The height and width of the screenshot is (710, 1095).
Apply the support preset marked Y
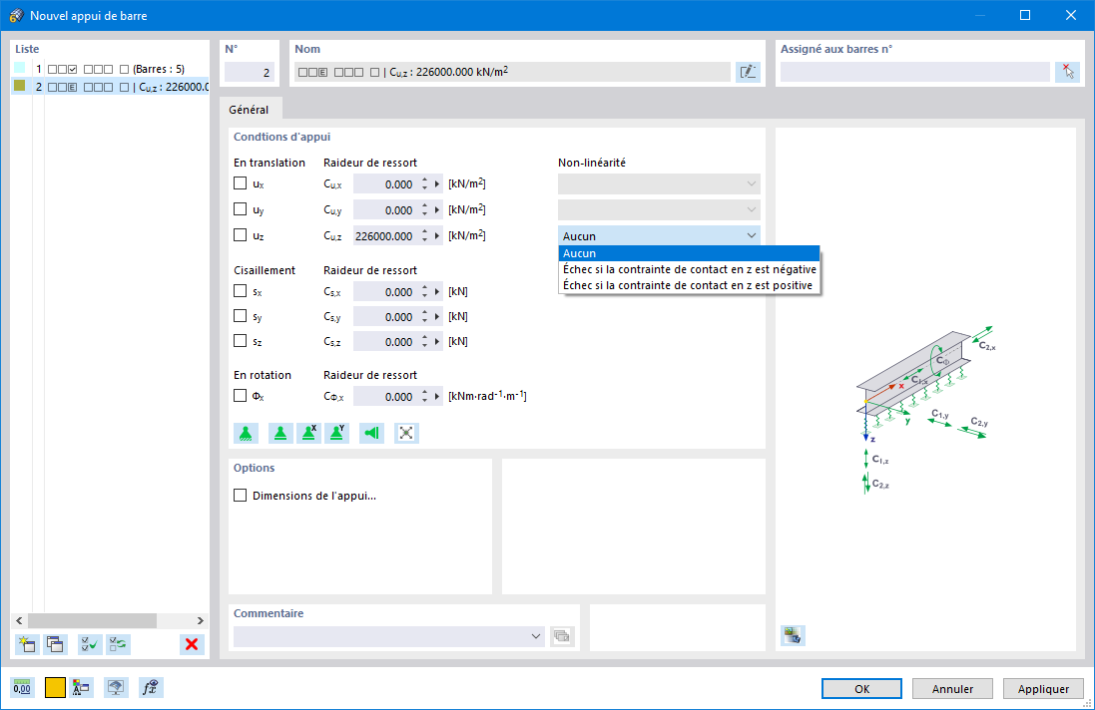(x=336, y=433)
